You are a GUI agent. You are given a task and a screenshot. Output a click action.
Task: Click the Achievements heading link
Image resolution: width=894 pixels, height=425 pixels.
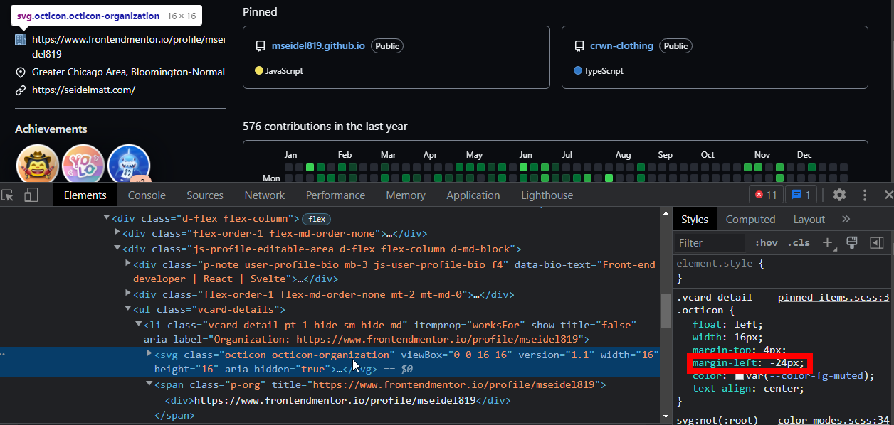coord(51,129)
